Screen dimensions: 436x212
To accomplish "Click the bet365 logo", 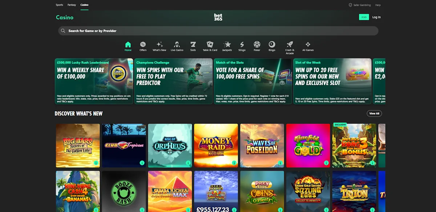I will (218, 17).
